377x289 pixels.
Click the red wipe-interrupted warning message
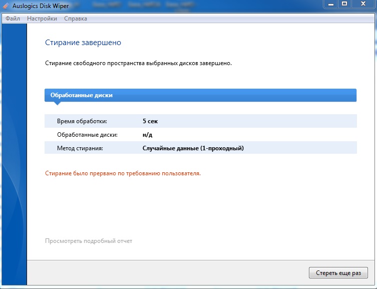[123, 173]
